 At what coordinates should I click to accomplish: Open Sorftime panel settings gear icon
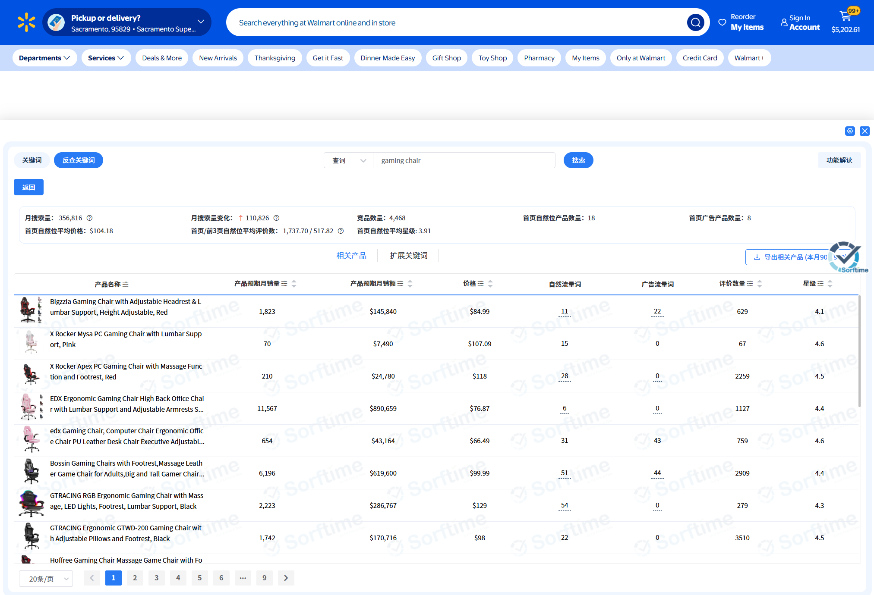click(850, 131)
